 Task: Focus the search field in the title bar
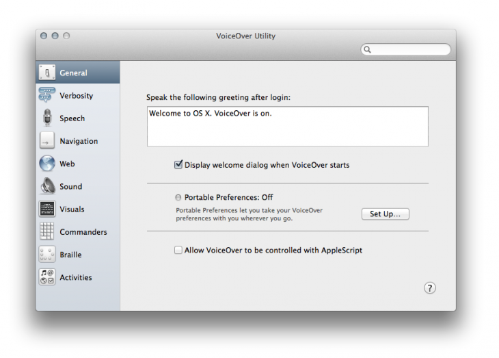pyautogui.click(x=406, y=49)
